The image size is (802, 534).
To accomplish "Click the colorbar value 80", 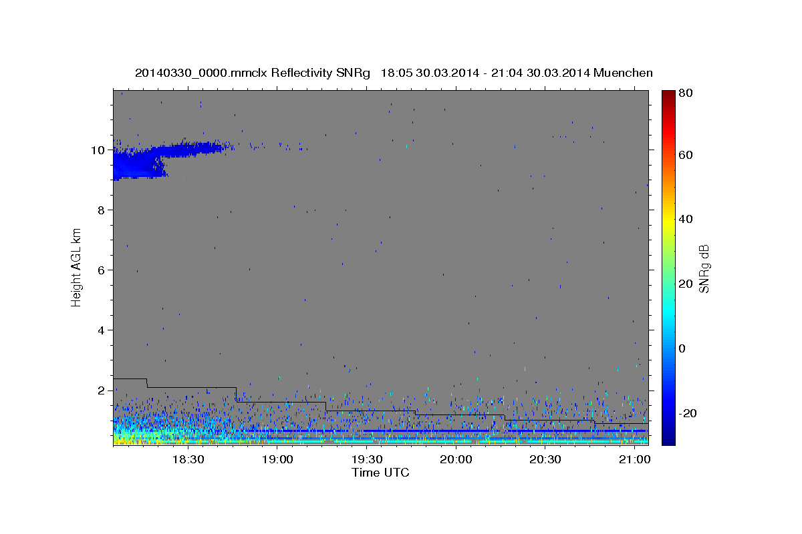I will pos(687,93).
